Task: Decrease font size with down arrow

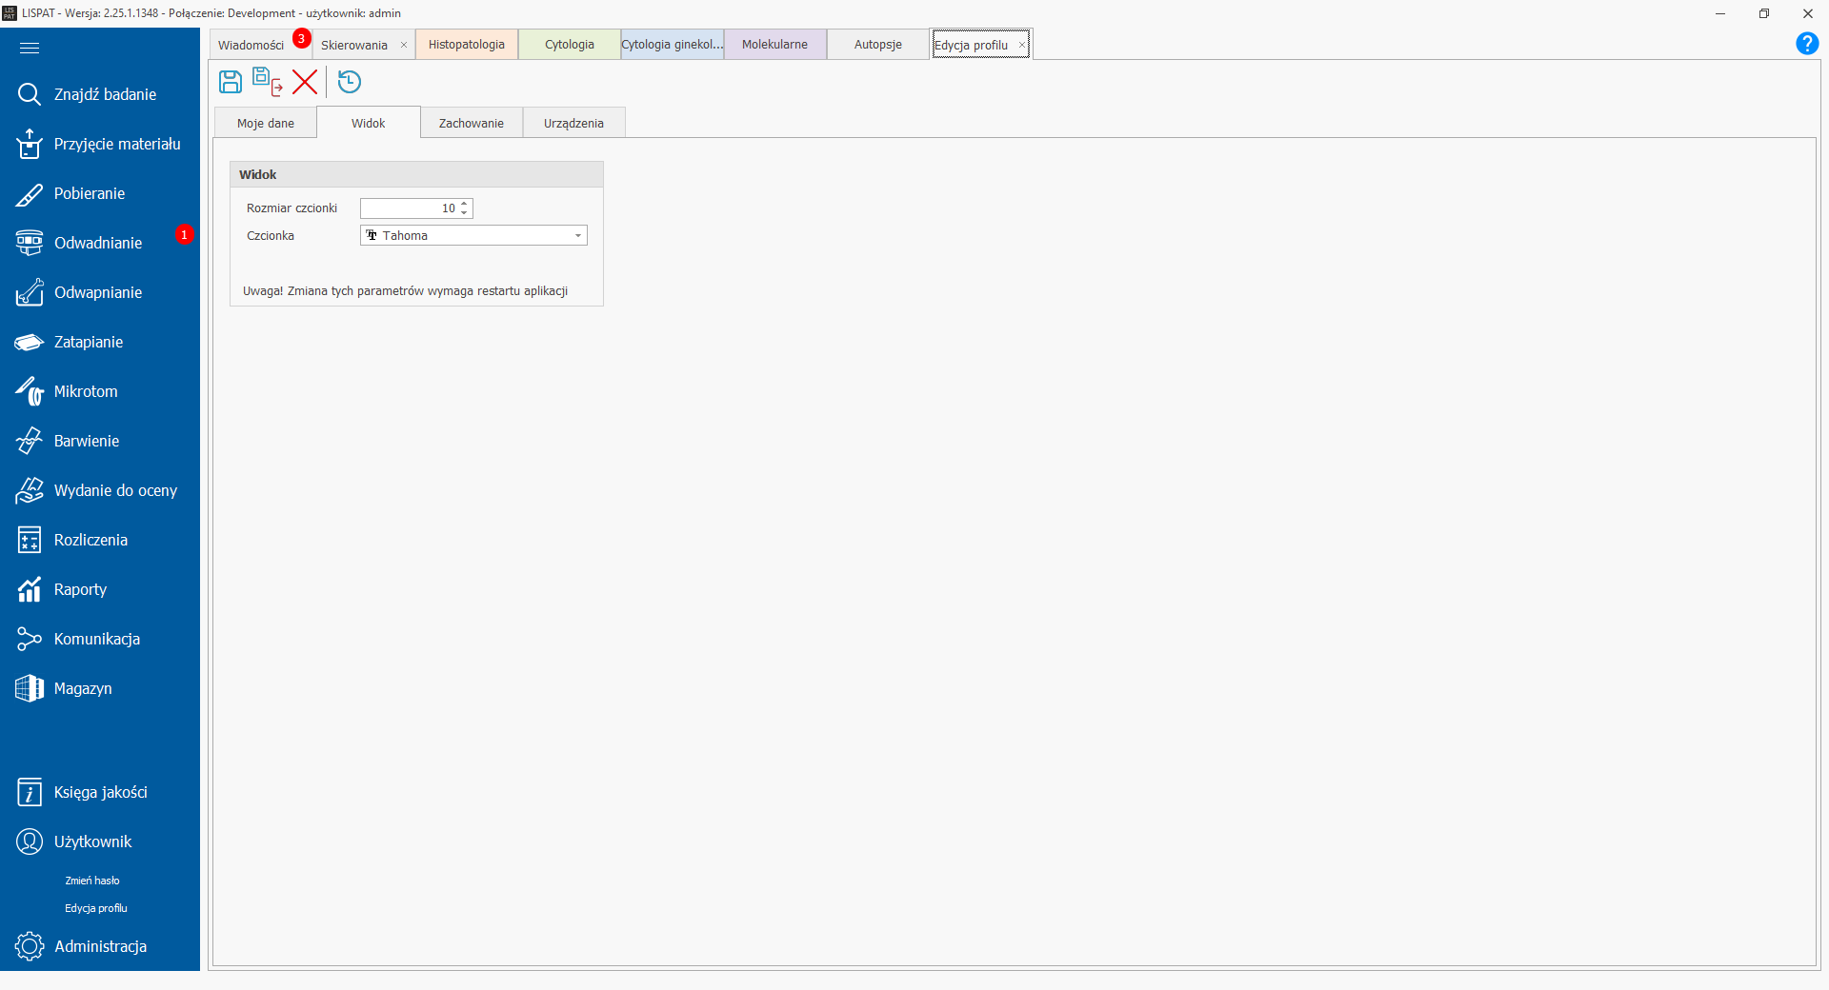Action: (x=464, y=212)
